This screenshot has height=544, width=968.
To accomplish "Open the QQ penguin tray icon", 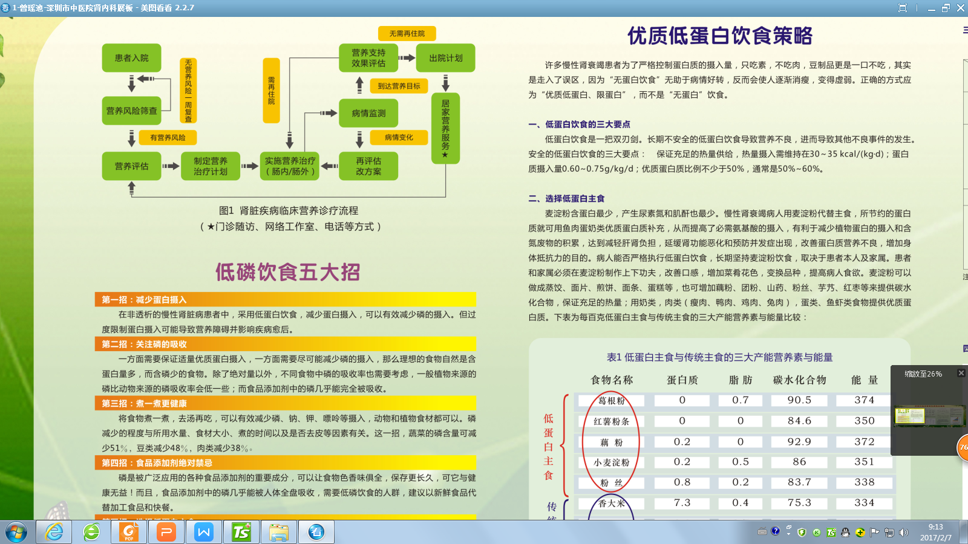I will (846, 533).
